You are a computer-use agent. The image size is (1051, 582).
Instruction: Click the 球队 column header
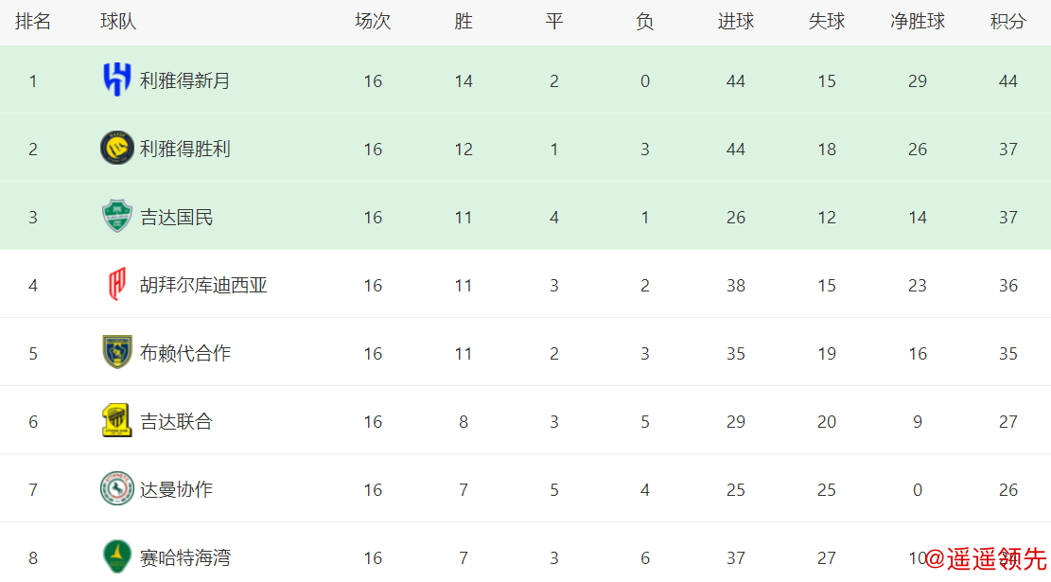pos(118,22)
